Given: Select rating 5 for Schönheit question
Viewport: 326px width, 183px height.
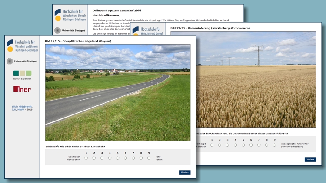Looking at the screenshot, I should (117, 158).
